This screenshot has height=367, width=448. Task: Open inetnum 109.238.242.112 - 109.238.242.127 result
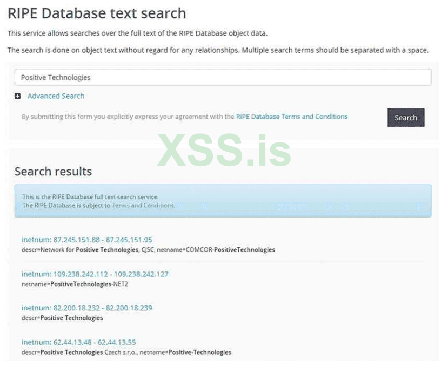[x=95, y=274]
